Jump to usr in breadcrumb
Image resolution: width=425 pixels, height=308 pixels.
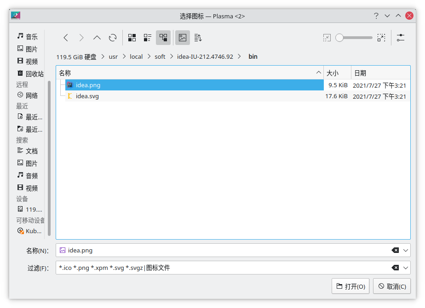point(113,57)
